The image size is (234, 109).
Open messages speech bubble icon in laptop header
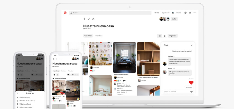click(x=185, y=13)
